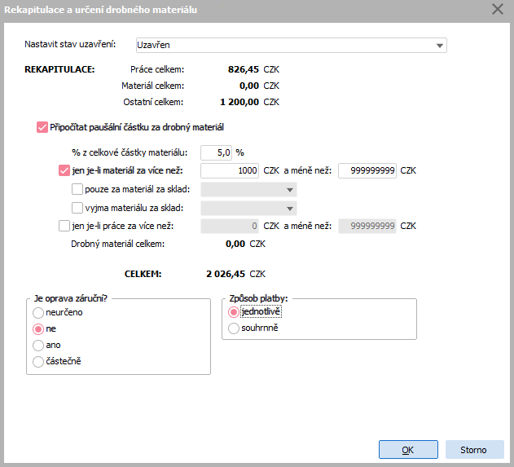Click the percentage of material input field
Screen dimensions: 514x467
tap(216, 152)
